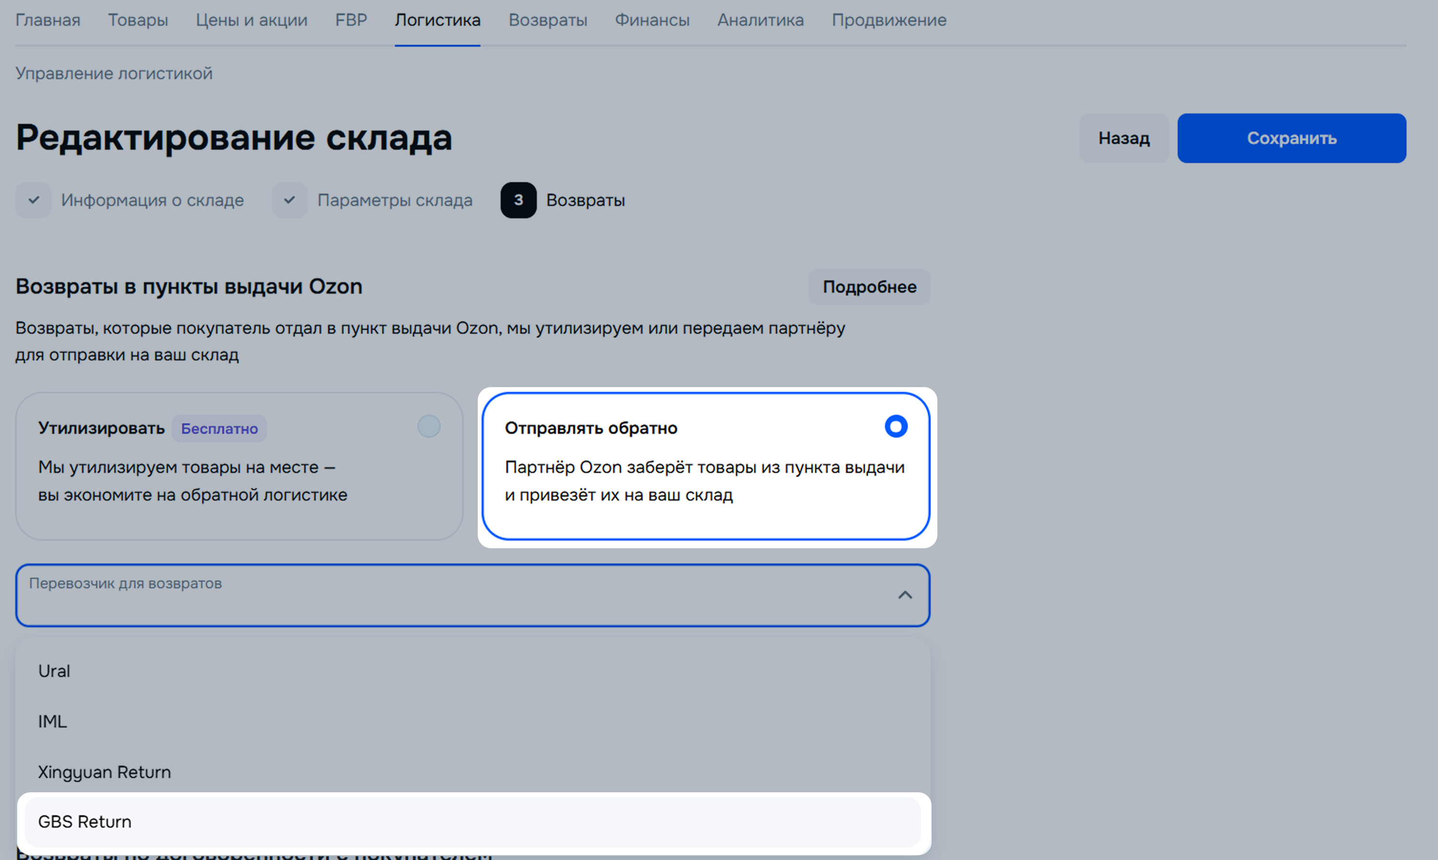Click the Бесплатно badge label
1438x860 pixels.
click(219, 429)
